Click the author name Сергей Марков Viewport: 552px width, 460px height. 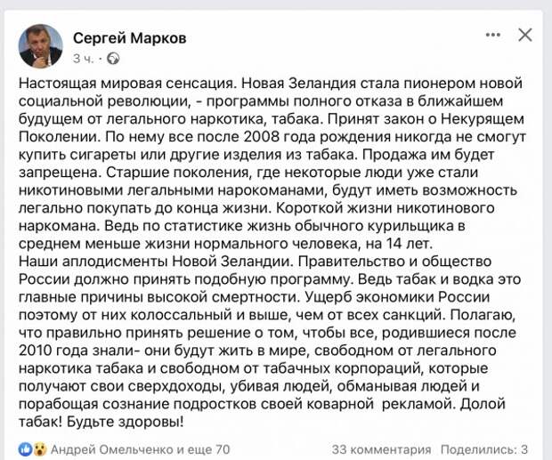tap(130, 38)
